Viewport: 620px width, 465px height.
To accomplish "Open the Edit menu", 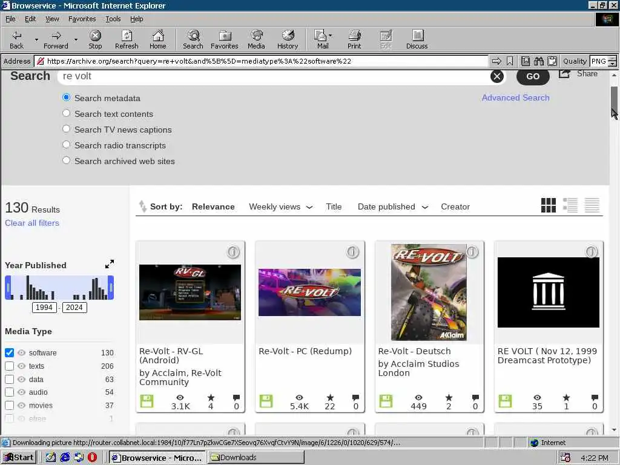I will [x=30, y=19].
